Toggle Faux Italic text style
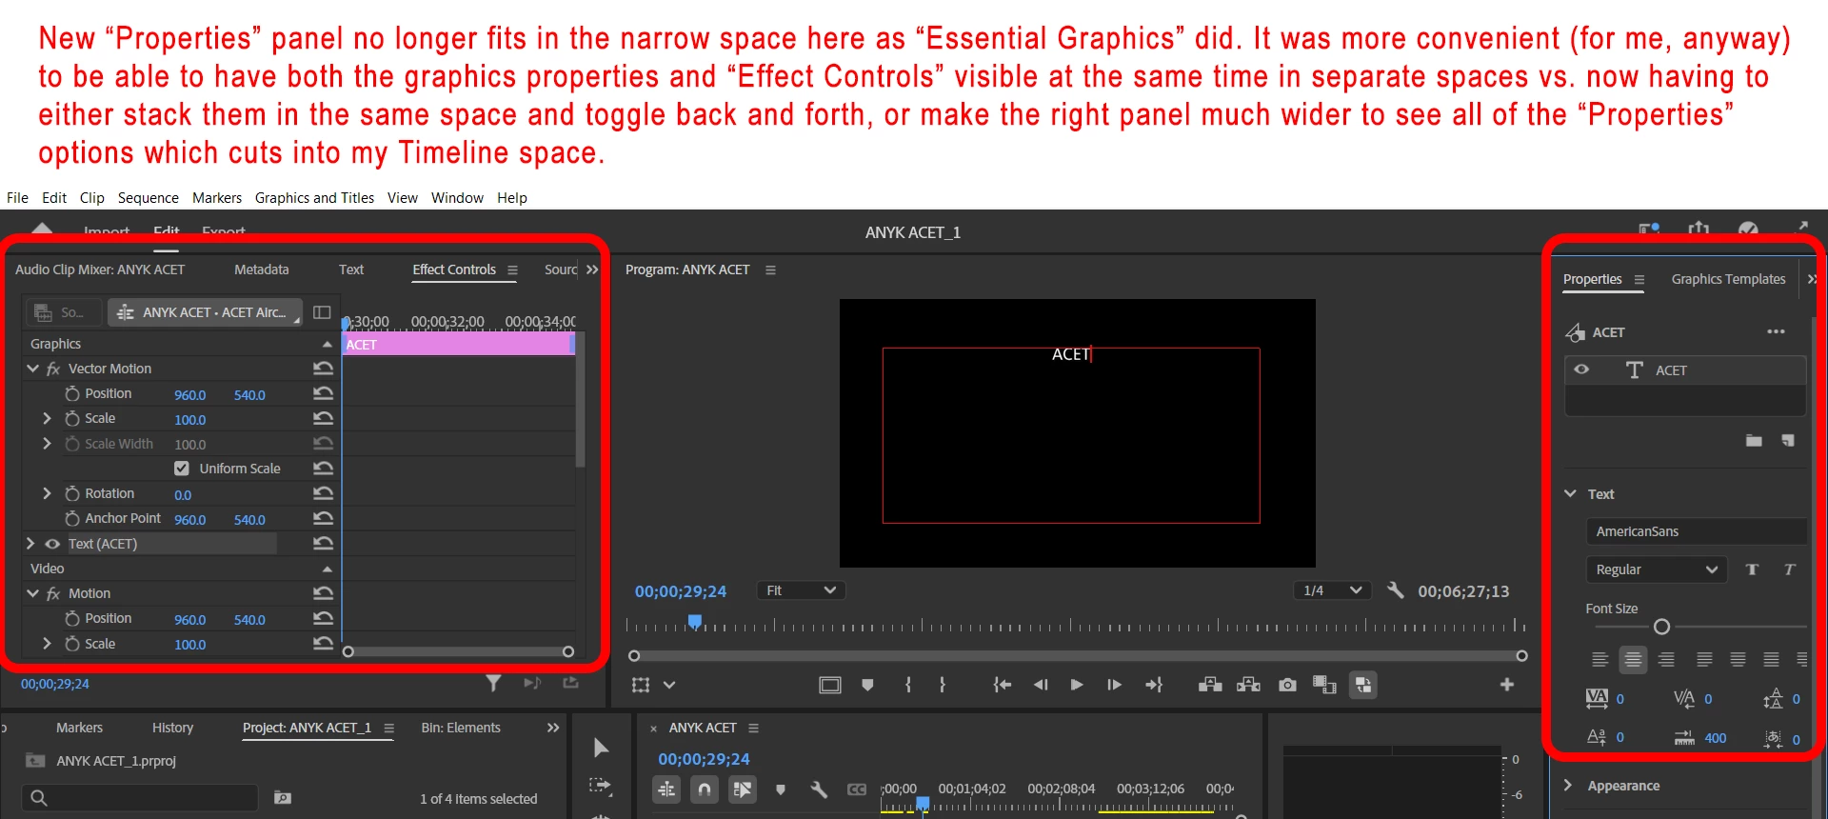The image size is (1828, 819). click(x=1789, y=569)
